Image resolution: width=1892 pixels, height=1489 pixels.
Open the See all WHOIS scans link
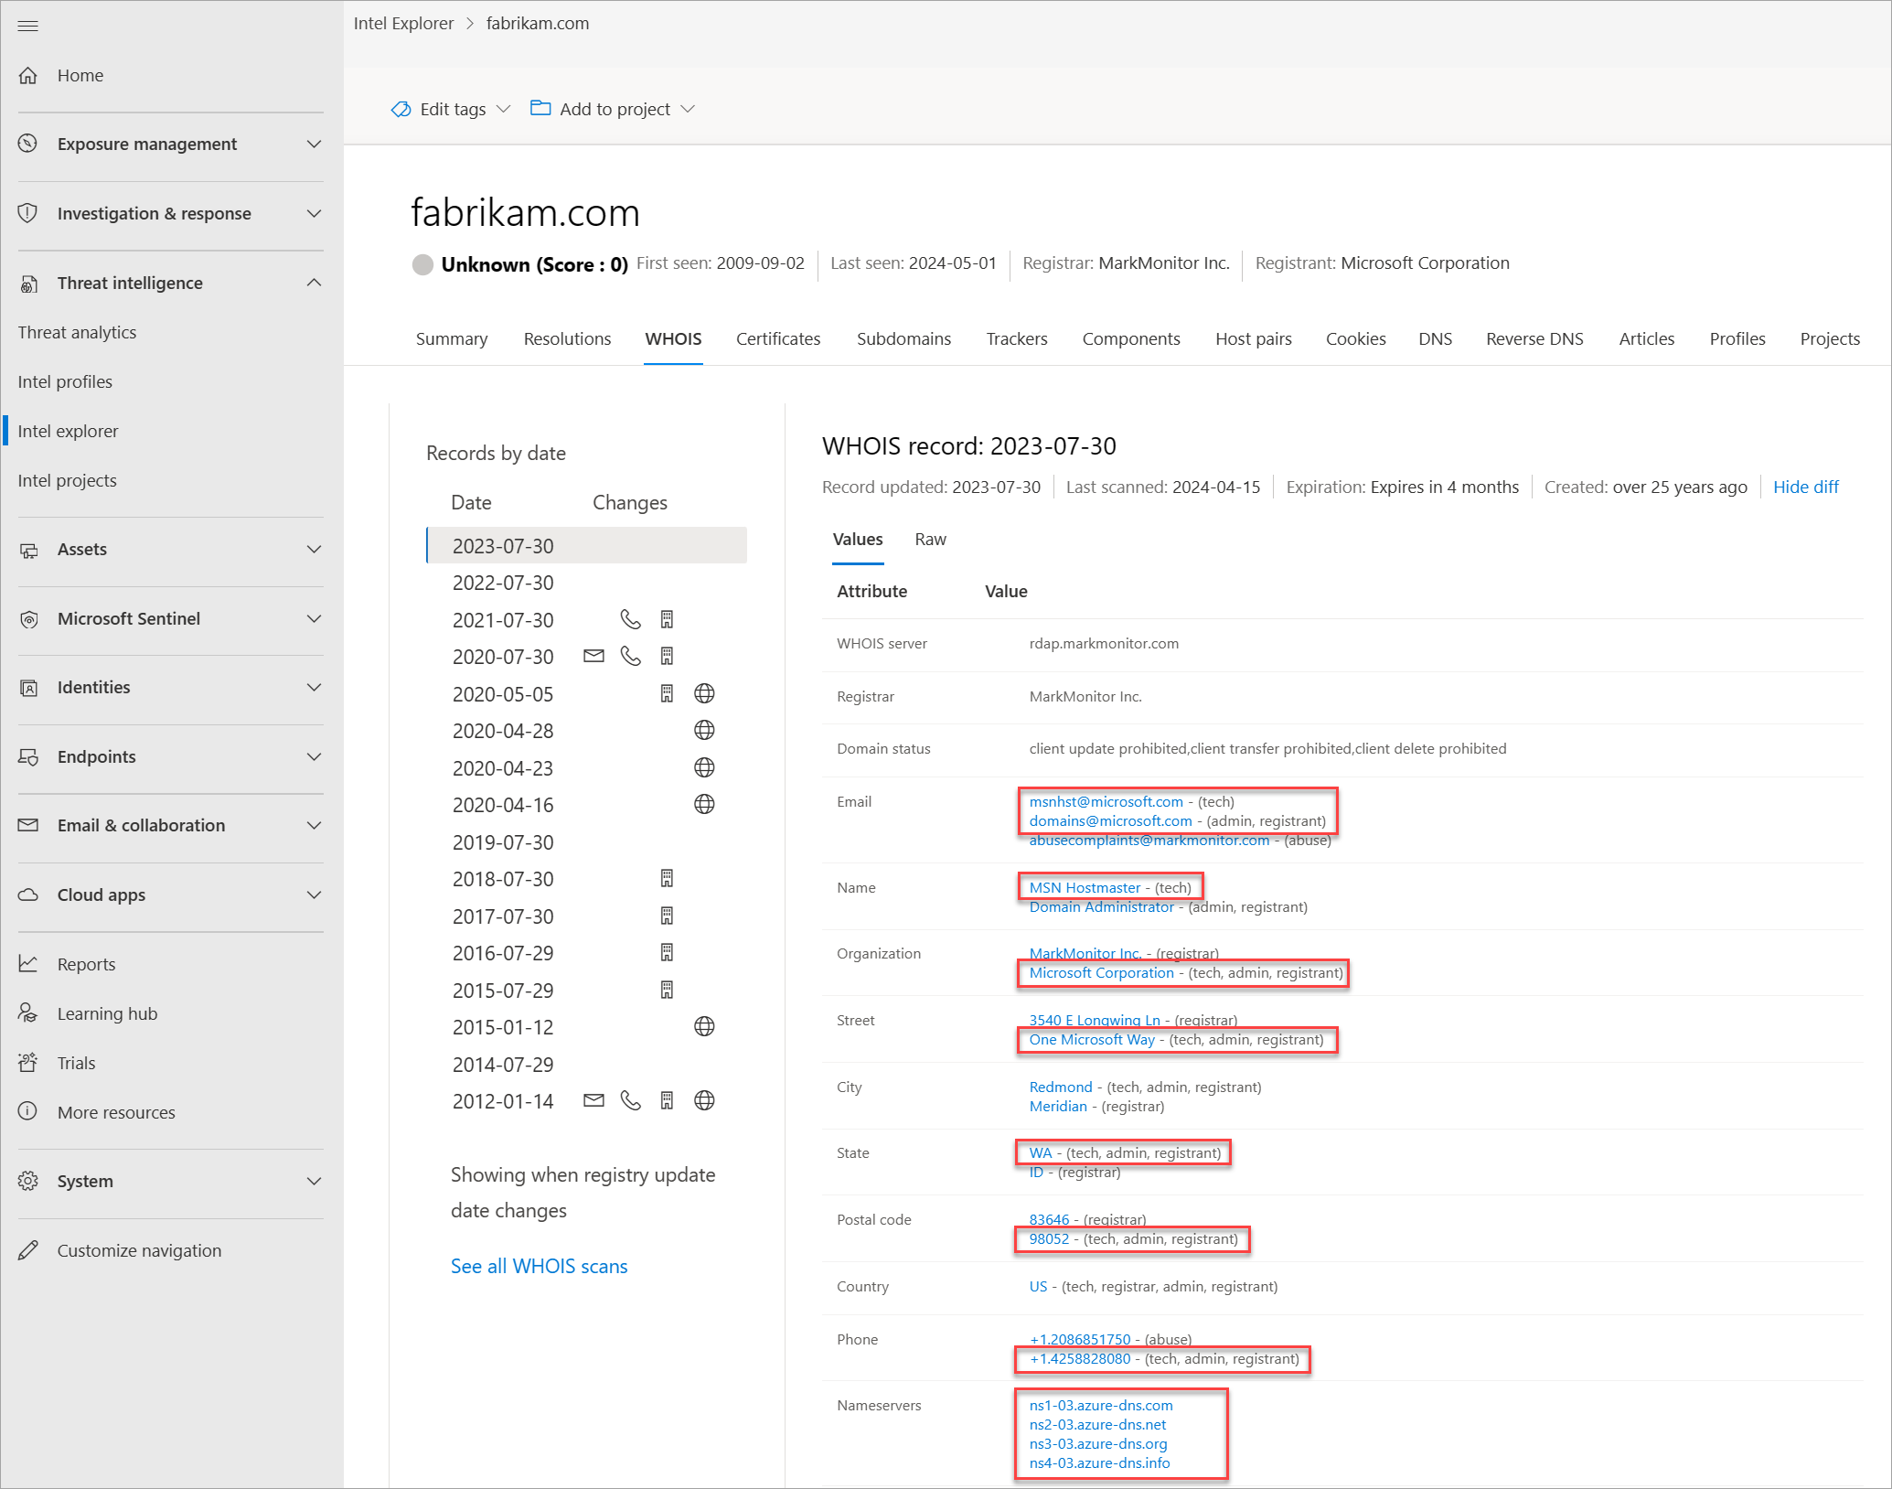(539, 1266)
